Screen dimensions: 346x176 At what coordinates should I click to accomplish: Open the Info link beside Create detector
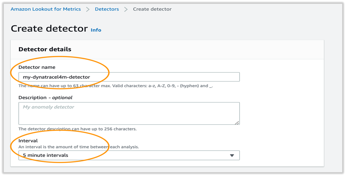[96, 30]
